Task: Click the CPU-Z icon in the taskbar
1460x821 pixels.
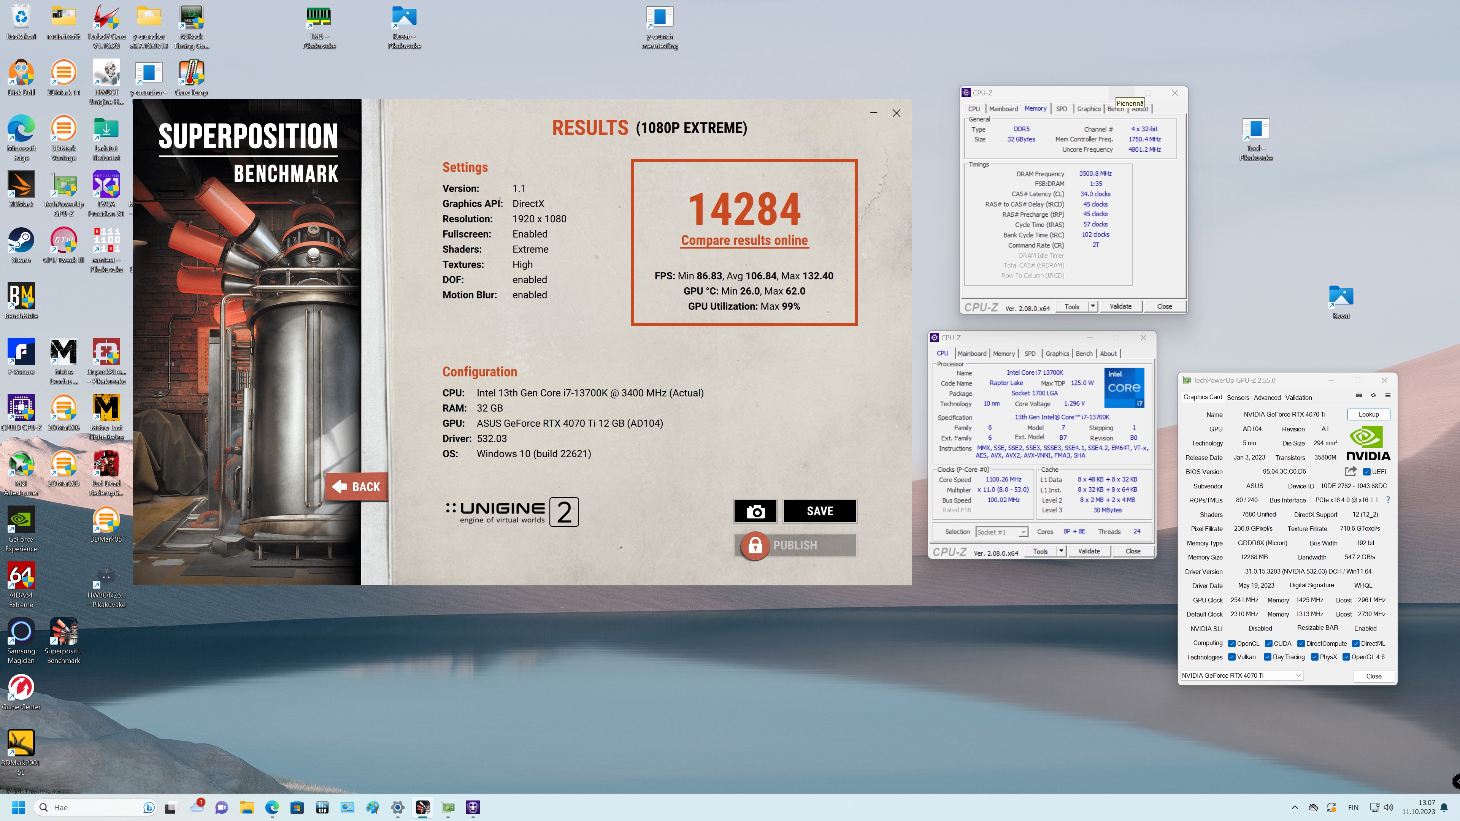Action: 473,807
